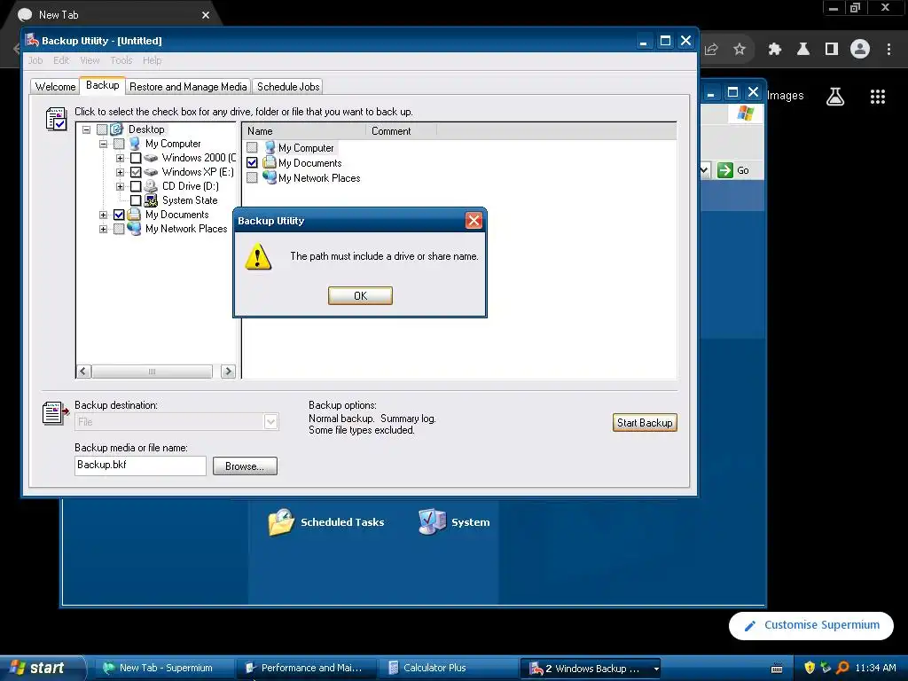Screen dimensions: 908x681
Task: Expand the My Network Places tree node
Action: 103,229
